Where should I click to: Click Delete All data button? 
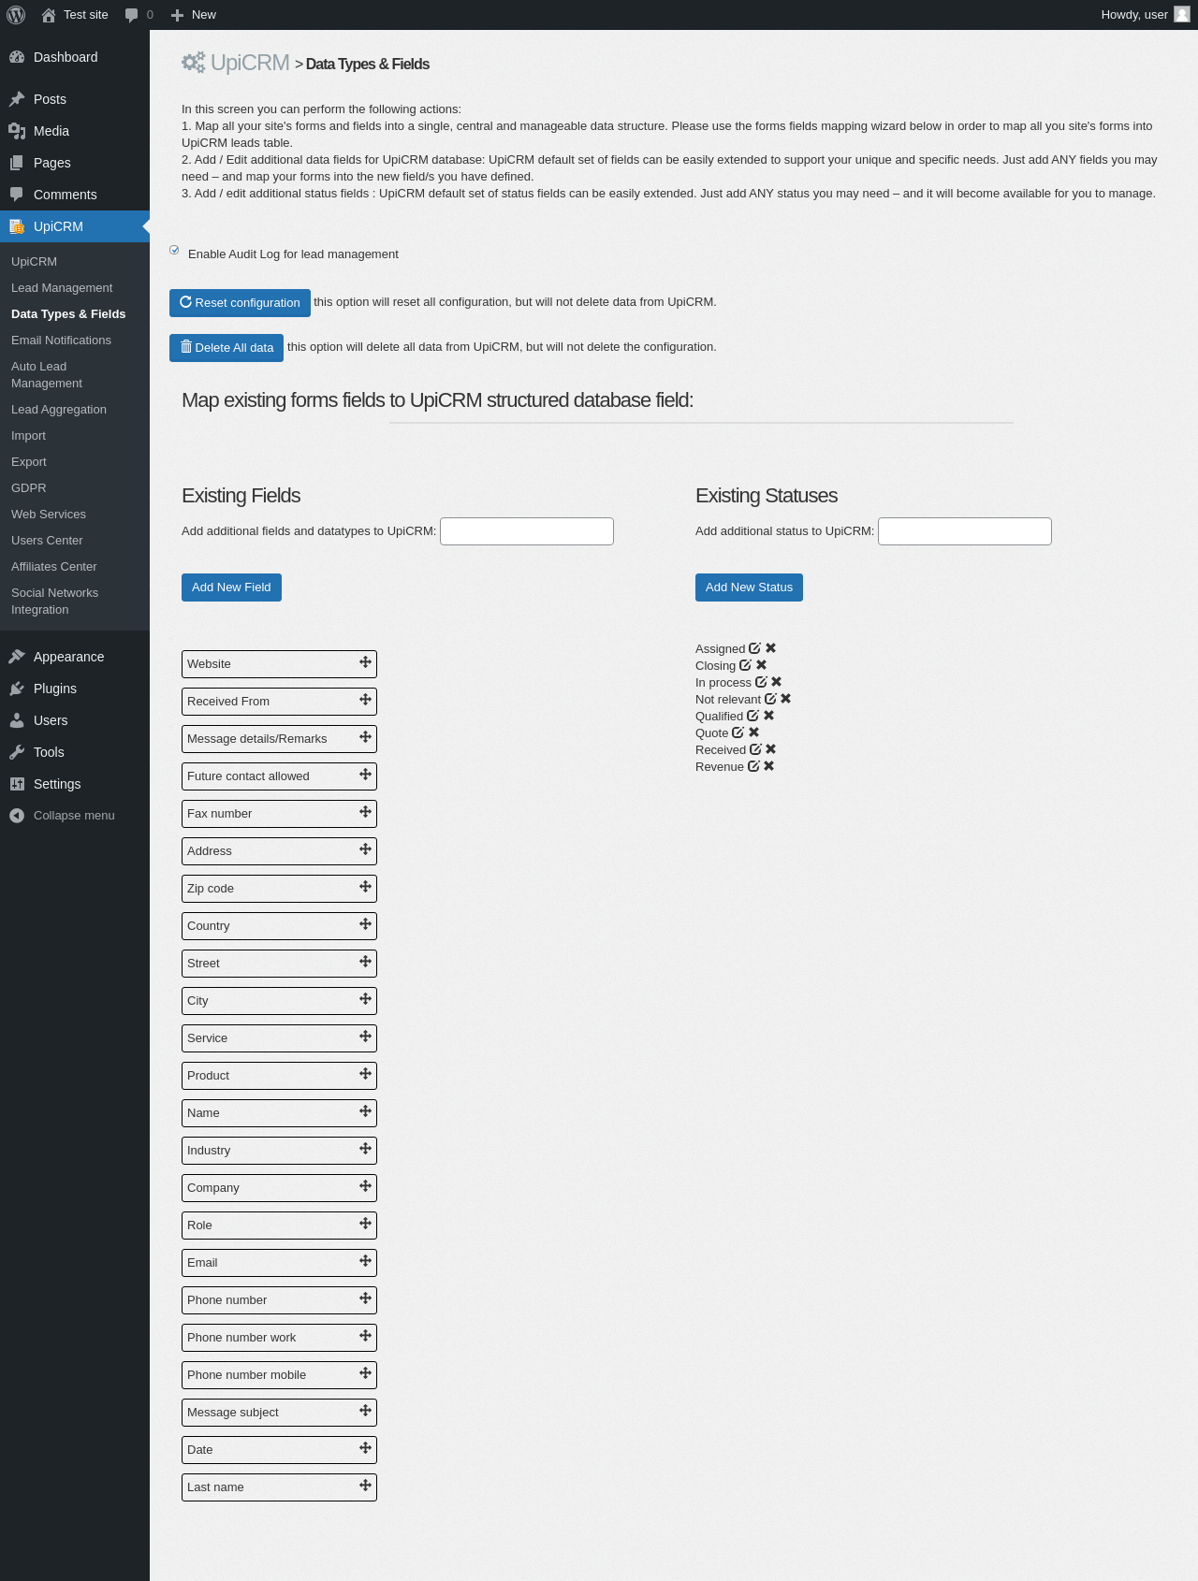[226, 348]
